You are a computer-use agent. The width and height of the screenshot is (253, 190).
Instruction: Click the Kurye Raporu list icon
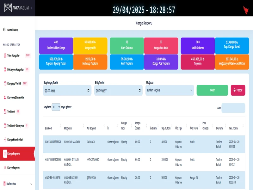click(x=5, y=167)
